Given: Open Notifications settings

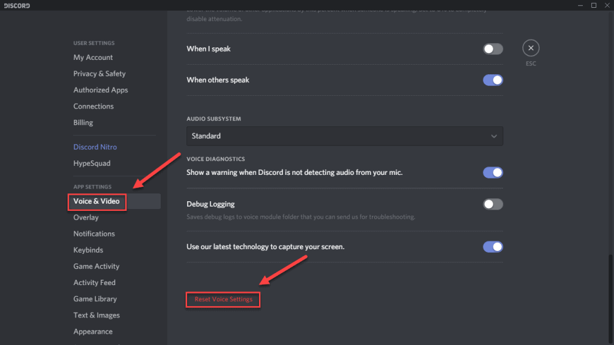Looking at the screenshot, I should (94, 234).
